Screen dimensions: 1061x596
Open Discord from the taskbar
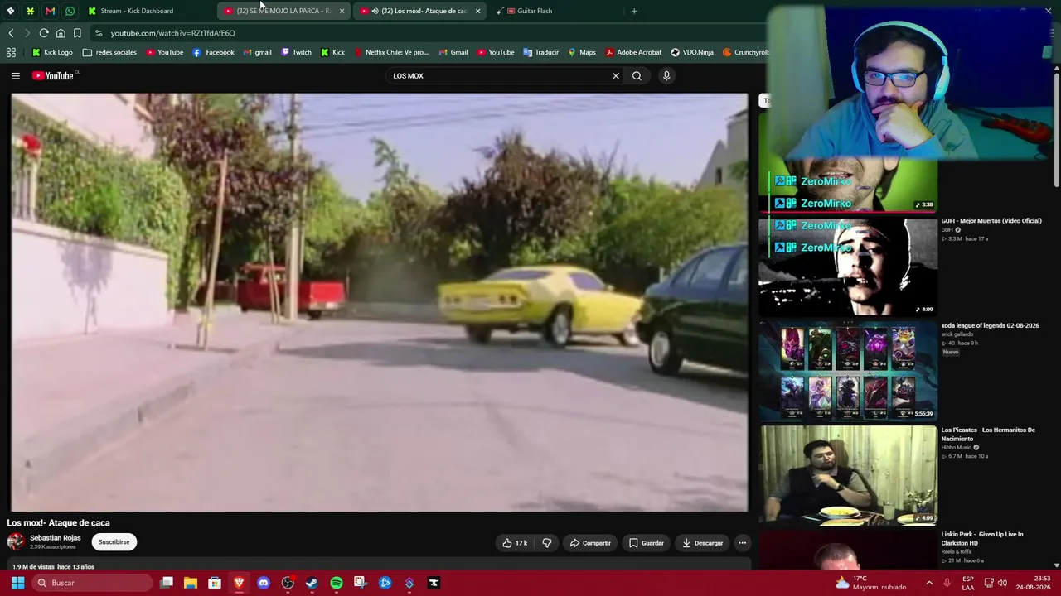[x=264, y=583]
